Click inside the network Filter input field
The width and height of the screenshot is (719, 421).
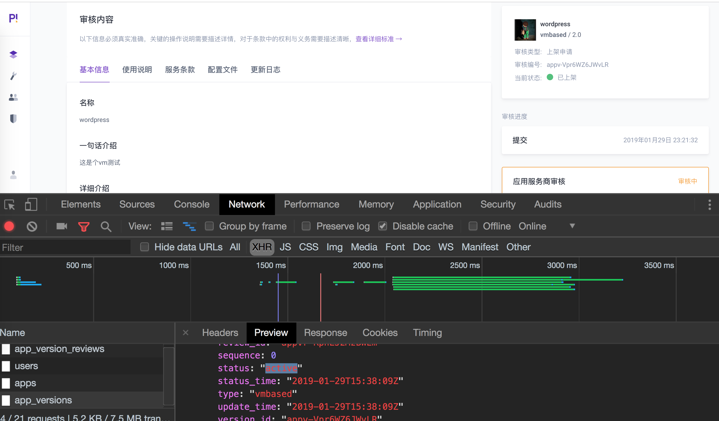pyautogui.click(x=66, y=247)
